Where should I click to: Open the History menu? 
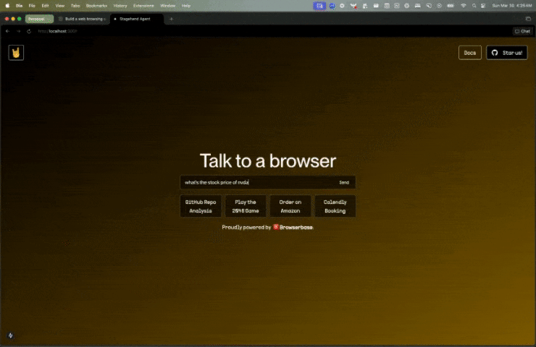click(120, 6)
